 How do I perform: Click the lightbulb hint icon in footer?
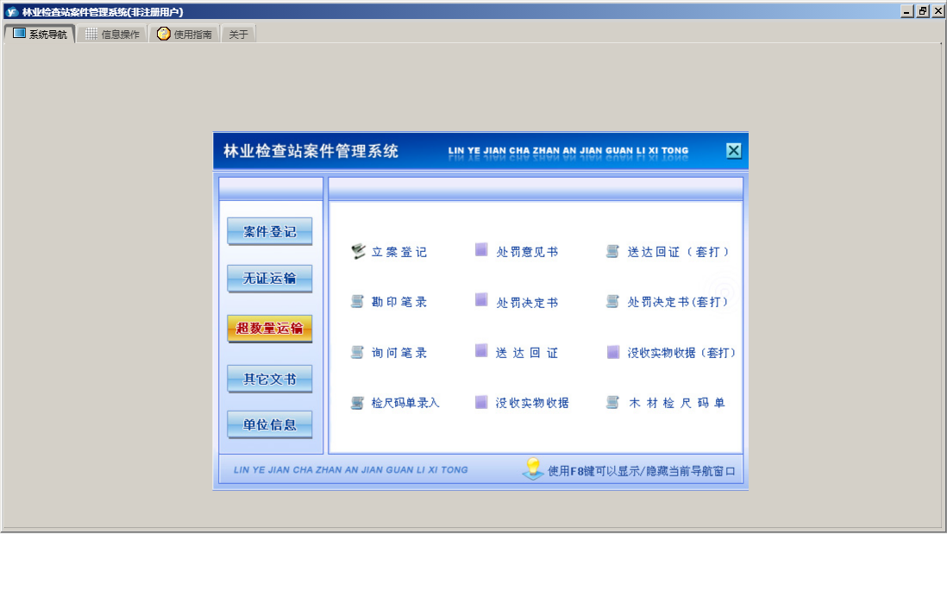pyautogui.click(x=533, y=468)
